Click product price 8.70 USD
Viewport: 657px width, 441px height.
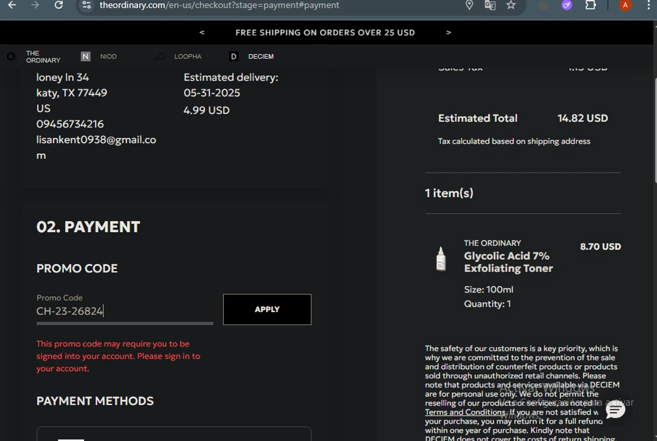[x=600, y=247]
